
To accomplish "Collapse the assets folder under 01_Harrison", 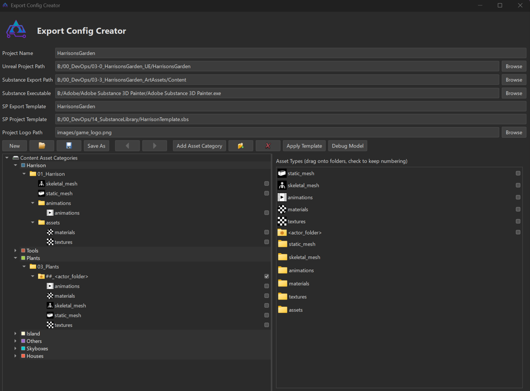I will (33, 222).
